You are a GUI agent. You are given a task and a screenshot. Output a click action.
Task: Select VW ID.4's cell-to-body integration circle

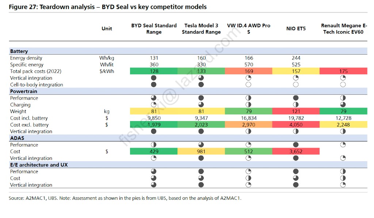click(x=249, y=85)
